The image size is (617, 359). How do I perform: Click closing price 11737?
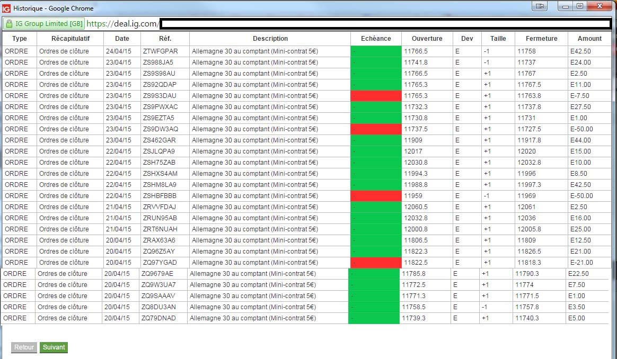[526, 62]
